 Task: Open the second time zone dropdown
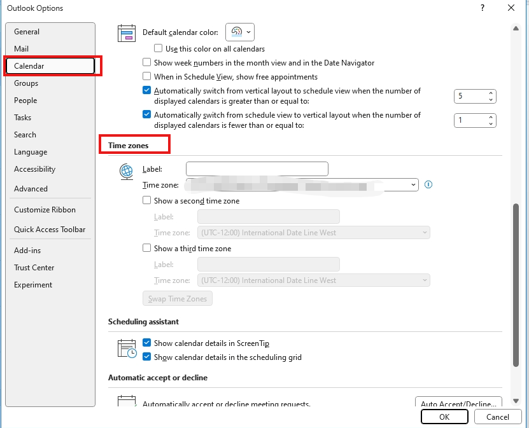point(314,233)
